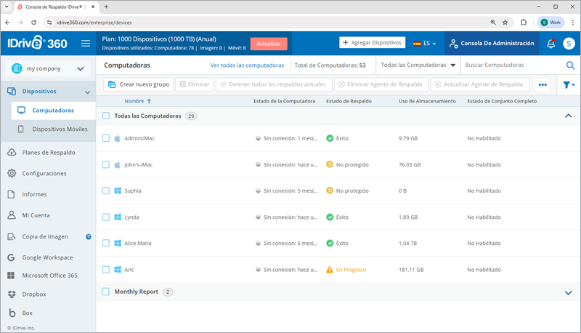The height and width of the screenshot is (333, 581).
Task: Sort the list by Nombre column header
Action: tap(134, 101)
